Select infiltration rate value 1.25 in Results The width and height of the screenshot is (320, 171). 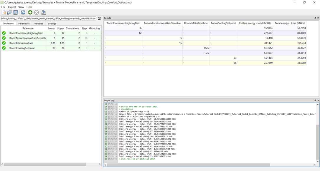coord(196,53)
